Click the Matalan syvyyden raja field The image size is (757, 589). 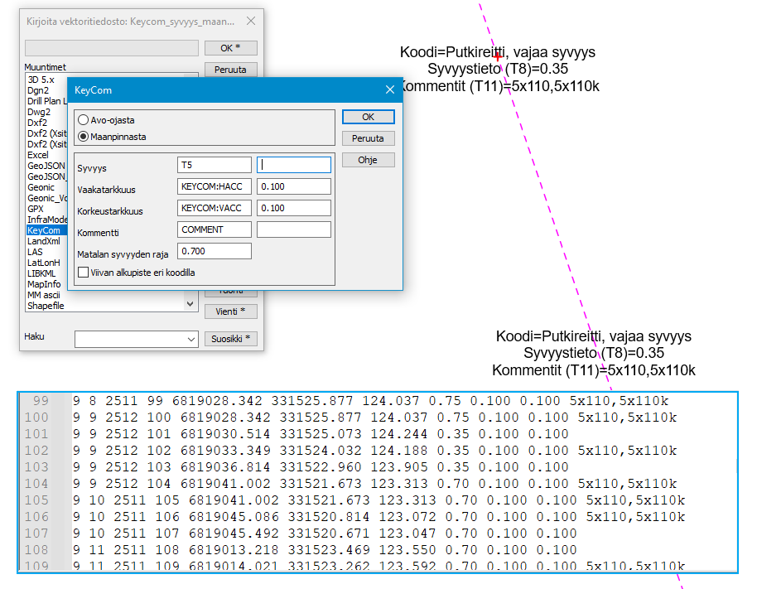(x=214, y=251)
